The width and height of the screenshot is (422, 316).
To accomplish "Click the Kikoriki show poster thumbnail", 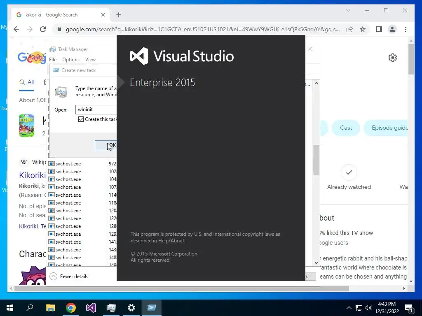I will pos(27,125).
